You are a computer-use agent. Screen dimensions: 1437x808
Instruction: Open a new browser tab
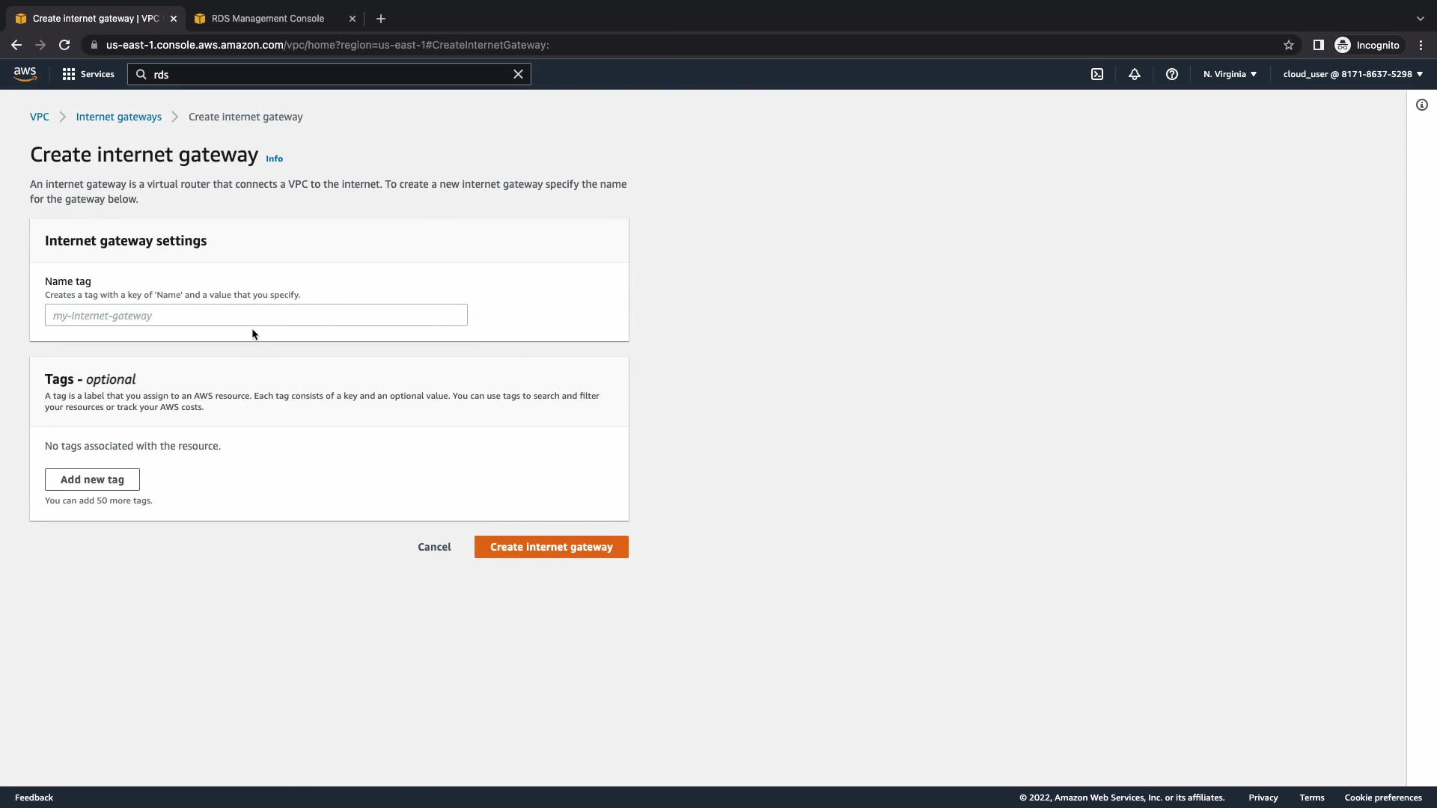[x=381, y=19]
